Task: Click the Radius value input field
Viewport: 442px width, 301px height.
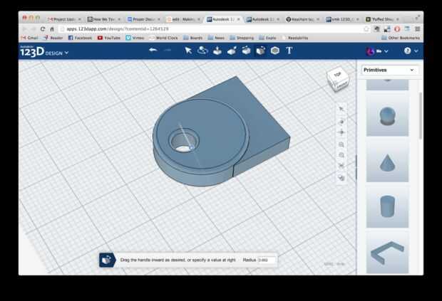Action: [267, 260]
